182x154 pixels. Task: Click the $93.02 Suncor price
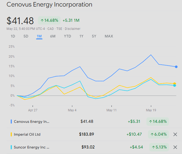coord(88,147)
